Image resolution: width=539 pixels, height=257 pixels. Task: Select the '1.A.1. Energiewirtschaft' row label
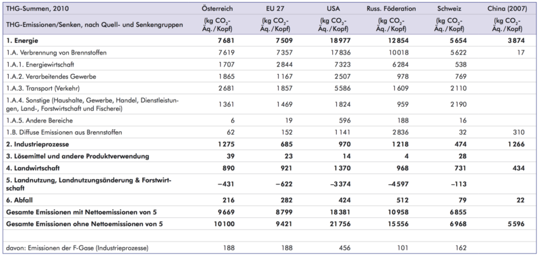[x=40, y=65]
